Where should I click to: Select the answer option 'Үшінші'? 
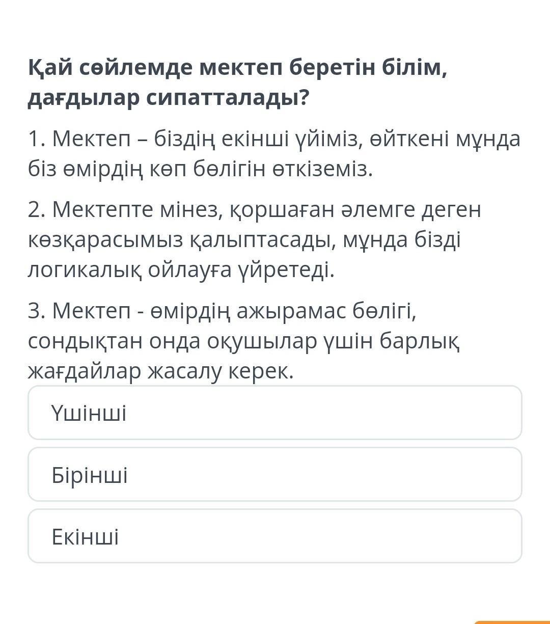[275, 413]
